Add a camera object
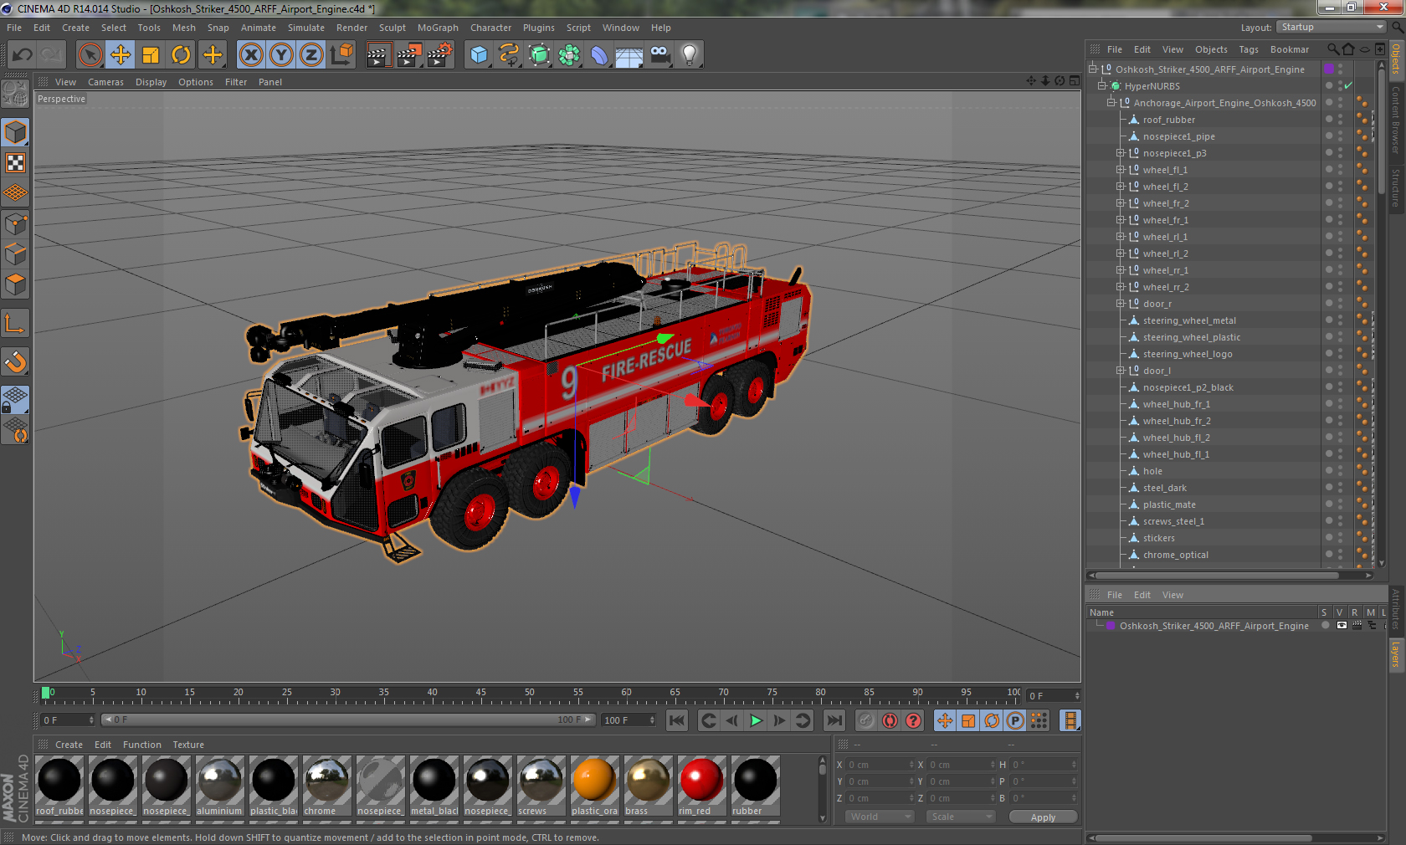1406x845 pixels. 659,55
